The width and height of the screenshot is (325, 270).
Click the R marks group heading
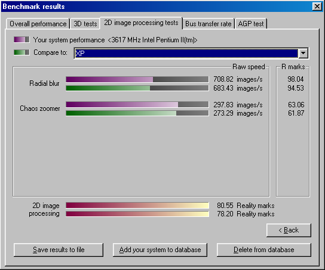[293, 67]
